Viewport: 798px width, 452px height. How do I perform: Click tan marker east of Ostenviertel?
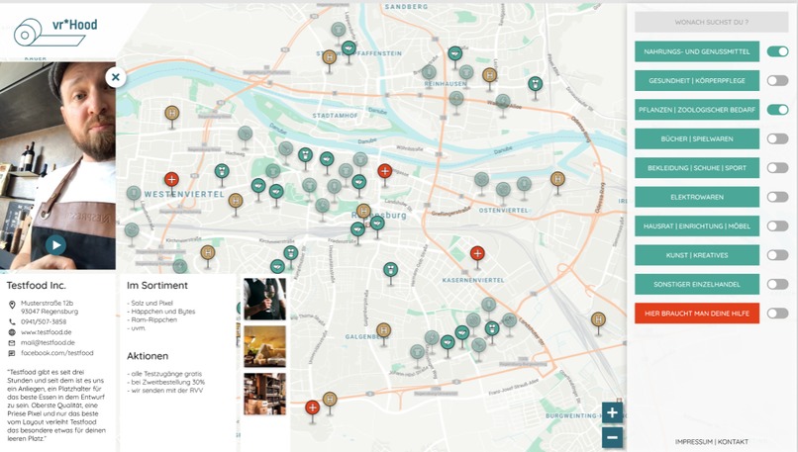pos(557,178)
